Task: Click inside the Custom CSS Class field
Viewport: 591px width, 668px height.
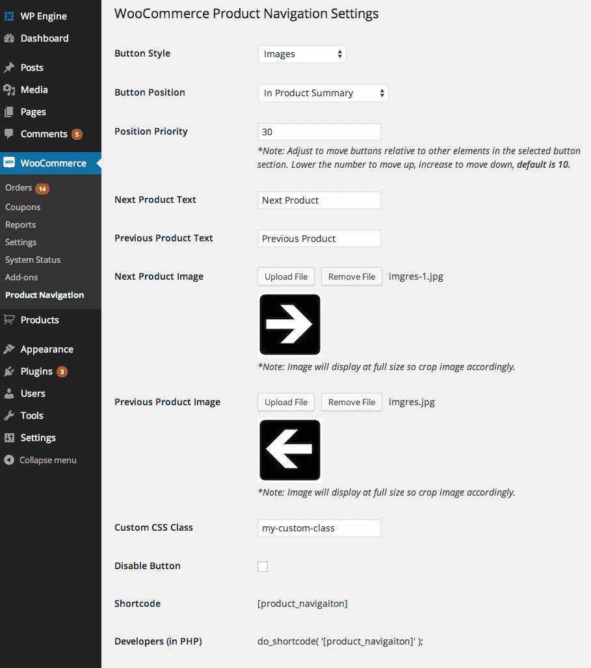Action: (319, 528)
